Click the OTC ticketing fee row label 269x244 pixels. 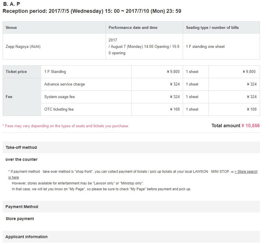tap(59, 109)
